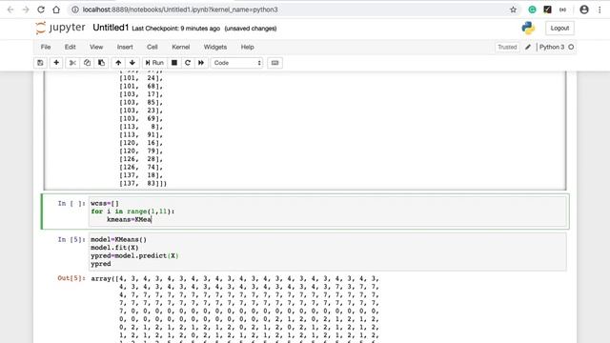Open the Edit menu
The height and width of the screenshot is (343, 610).
coord(70,47)
